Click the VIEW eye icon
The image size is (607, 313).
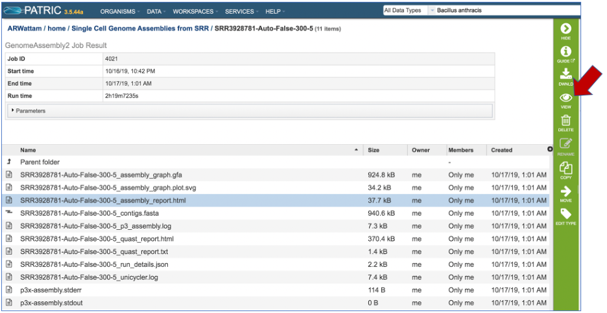(565, 97)
